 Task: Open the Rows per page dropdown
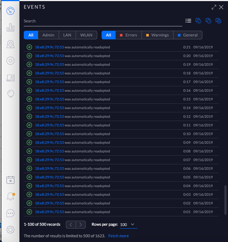pos(128,225)
